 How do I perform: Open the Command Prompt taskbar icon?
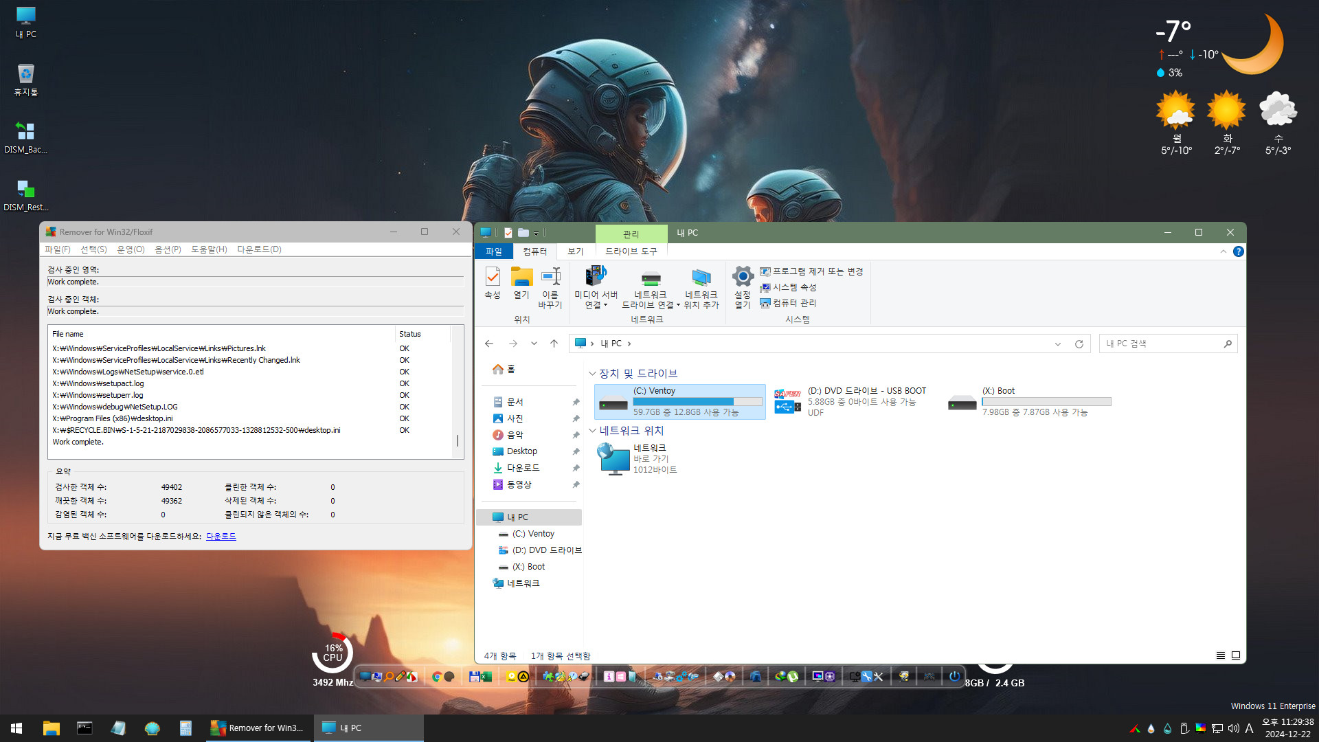click(x=84, y=728)
